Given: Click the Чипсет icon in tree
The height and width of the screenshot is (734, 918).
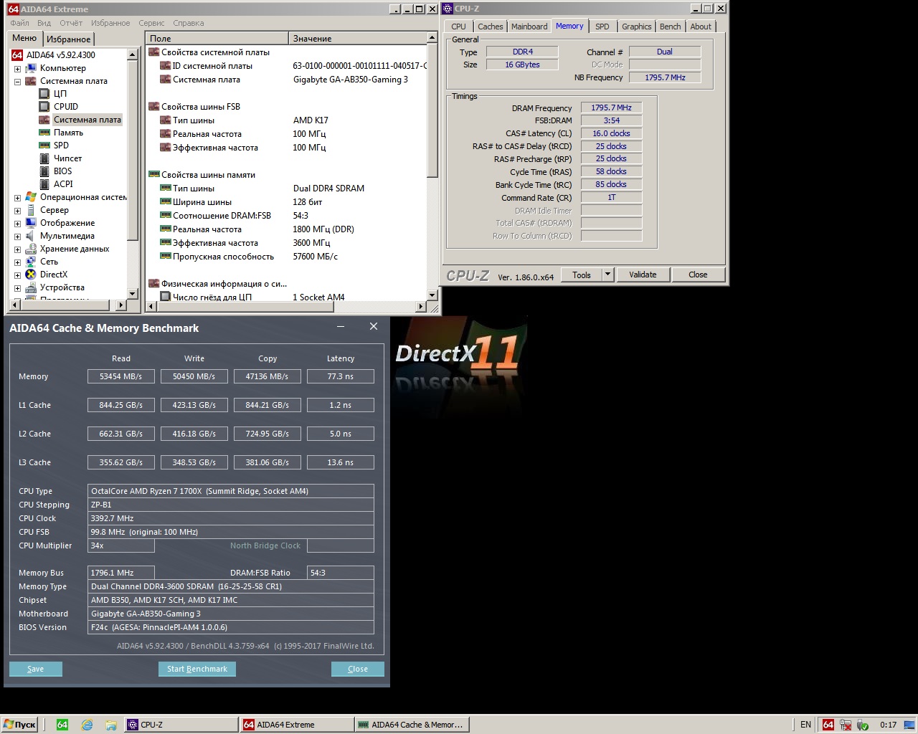Looking at the screenshot, I should point(44,158).
